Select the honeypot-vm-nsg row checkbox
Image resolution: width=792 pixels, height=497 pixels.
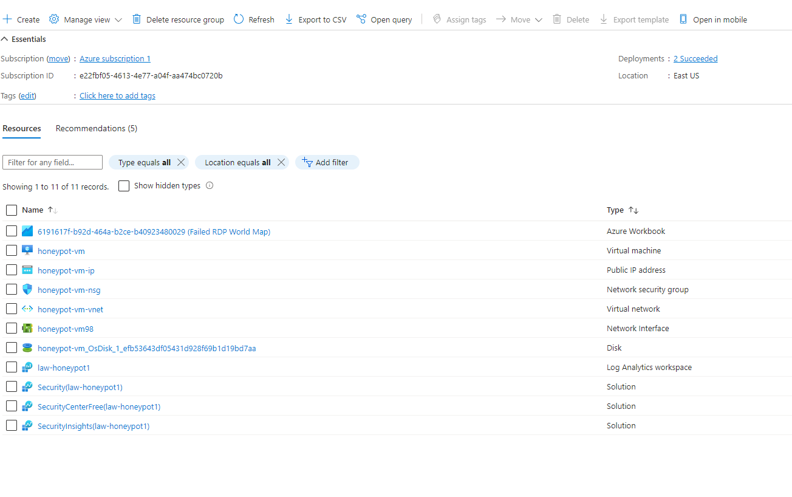pyautogui.click(x=12, y=289)
